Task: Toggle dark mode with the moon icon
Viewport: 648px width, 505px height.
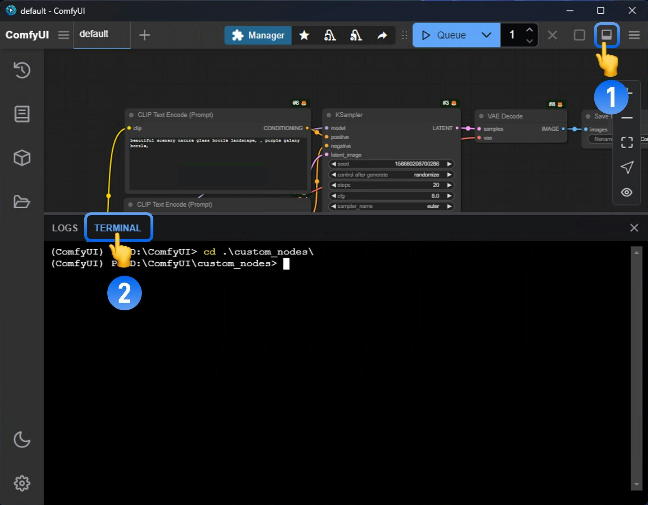Action: (x=22, y=440)
